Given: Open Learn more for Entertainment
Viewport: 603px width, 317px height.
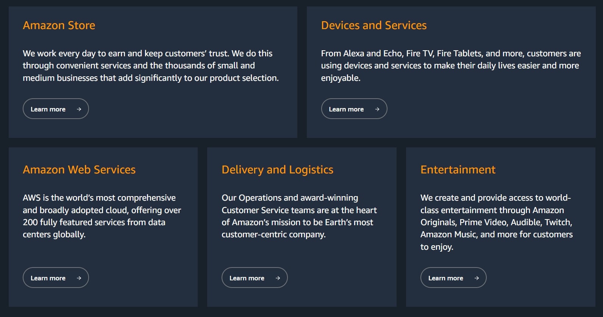Looking at the screenshot, I should 453,278.
